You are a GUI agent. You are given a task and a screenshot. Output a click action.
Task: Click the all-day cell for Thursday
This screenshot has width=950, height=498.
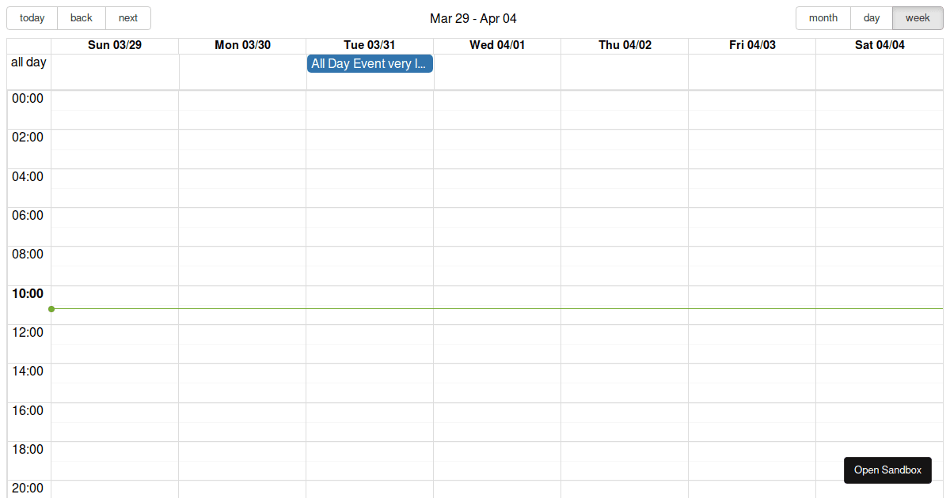coord(625,72)
